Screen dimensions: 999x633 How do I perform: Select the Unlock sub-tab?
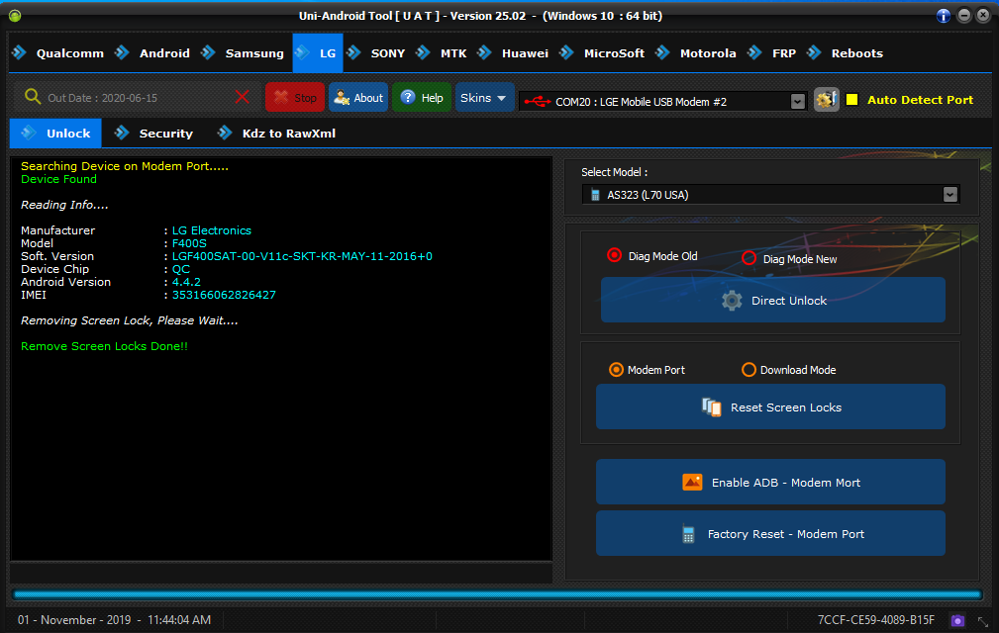pyautogui.click(x=55, y=133)
